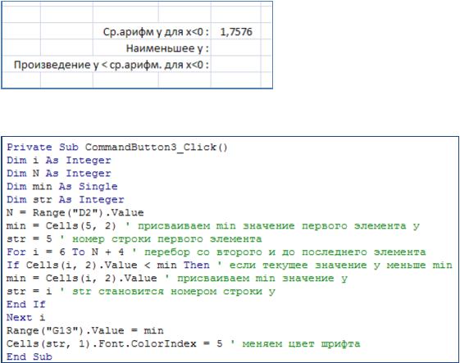Click the code 'str = i'
The image size is (460, 363).
pyautogui.click(x=30, y=291)
